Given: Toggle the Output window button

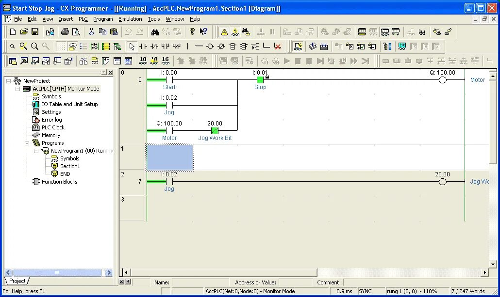Looking at the screenshot, I should (x=24, y=61).
